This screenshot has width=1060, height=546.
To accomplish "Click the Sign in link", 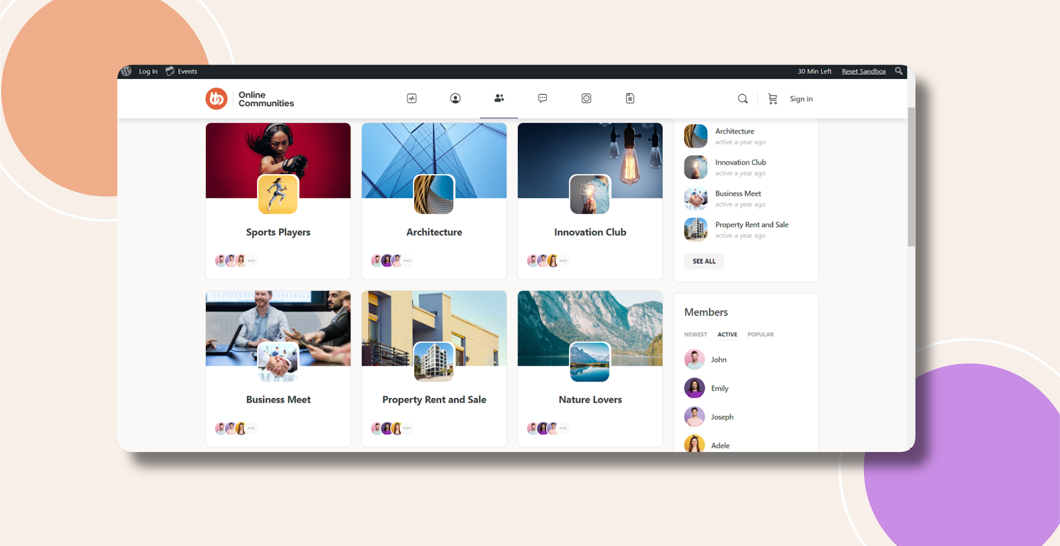I will pos(801,99).
